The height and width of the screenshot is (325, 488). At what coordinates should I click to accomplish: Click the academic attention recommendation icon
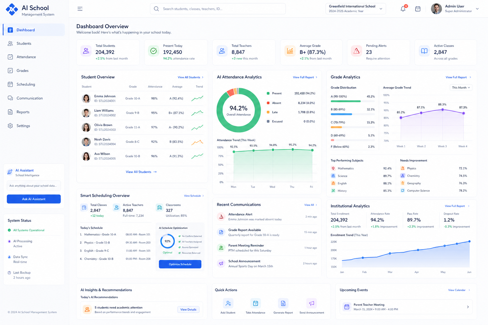click(x=87, y=309)
